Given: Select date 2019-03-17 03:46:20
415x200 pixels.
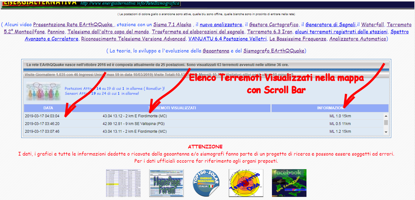Looking at the screenshot, I should pyautogui.click(x=42, y=124).
